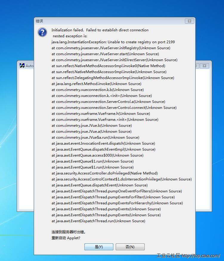Click the java.lang.reflect.Method.invoke line
The width and height of the screenshot is (224, 261).
click(x=96, y=84)
